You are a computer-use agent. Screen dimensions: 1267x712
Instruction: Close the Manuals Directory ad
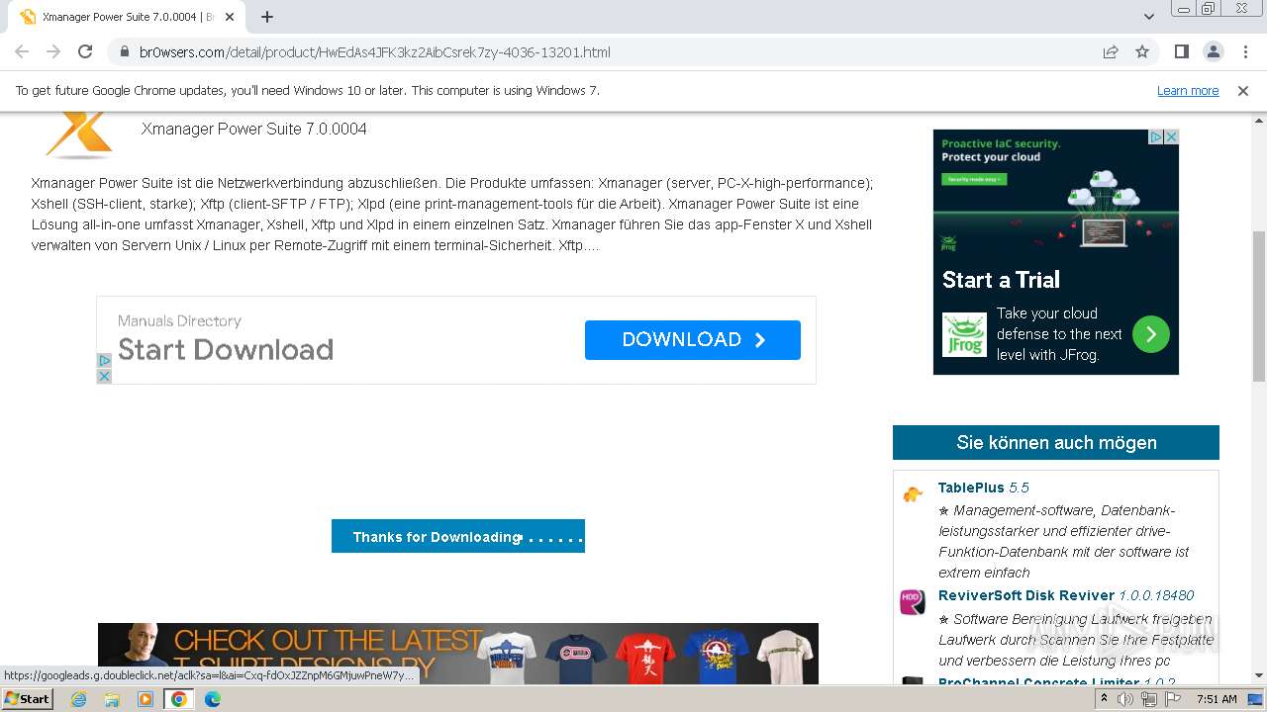click(104, 376)
